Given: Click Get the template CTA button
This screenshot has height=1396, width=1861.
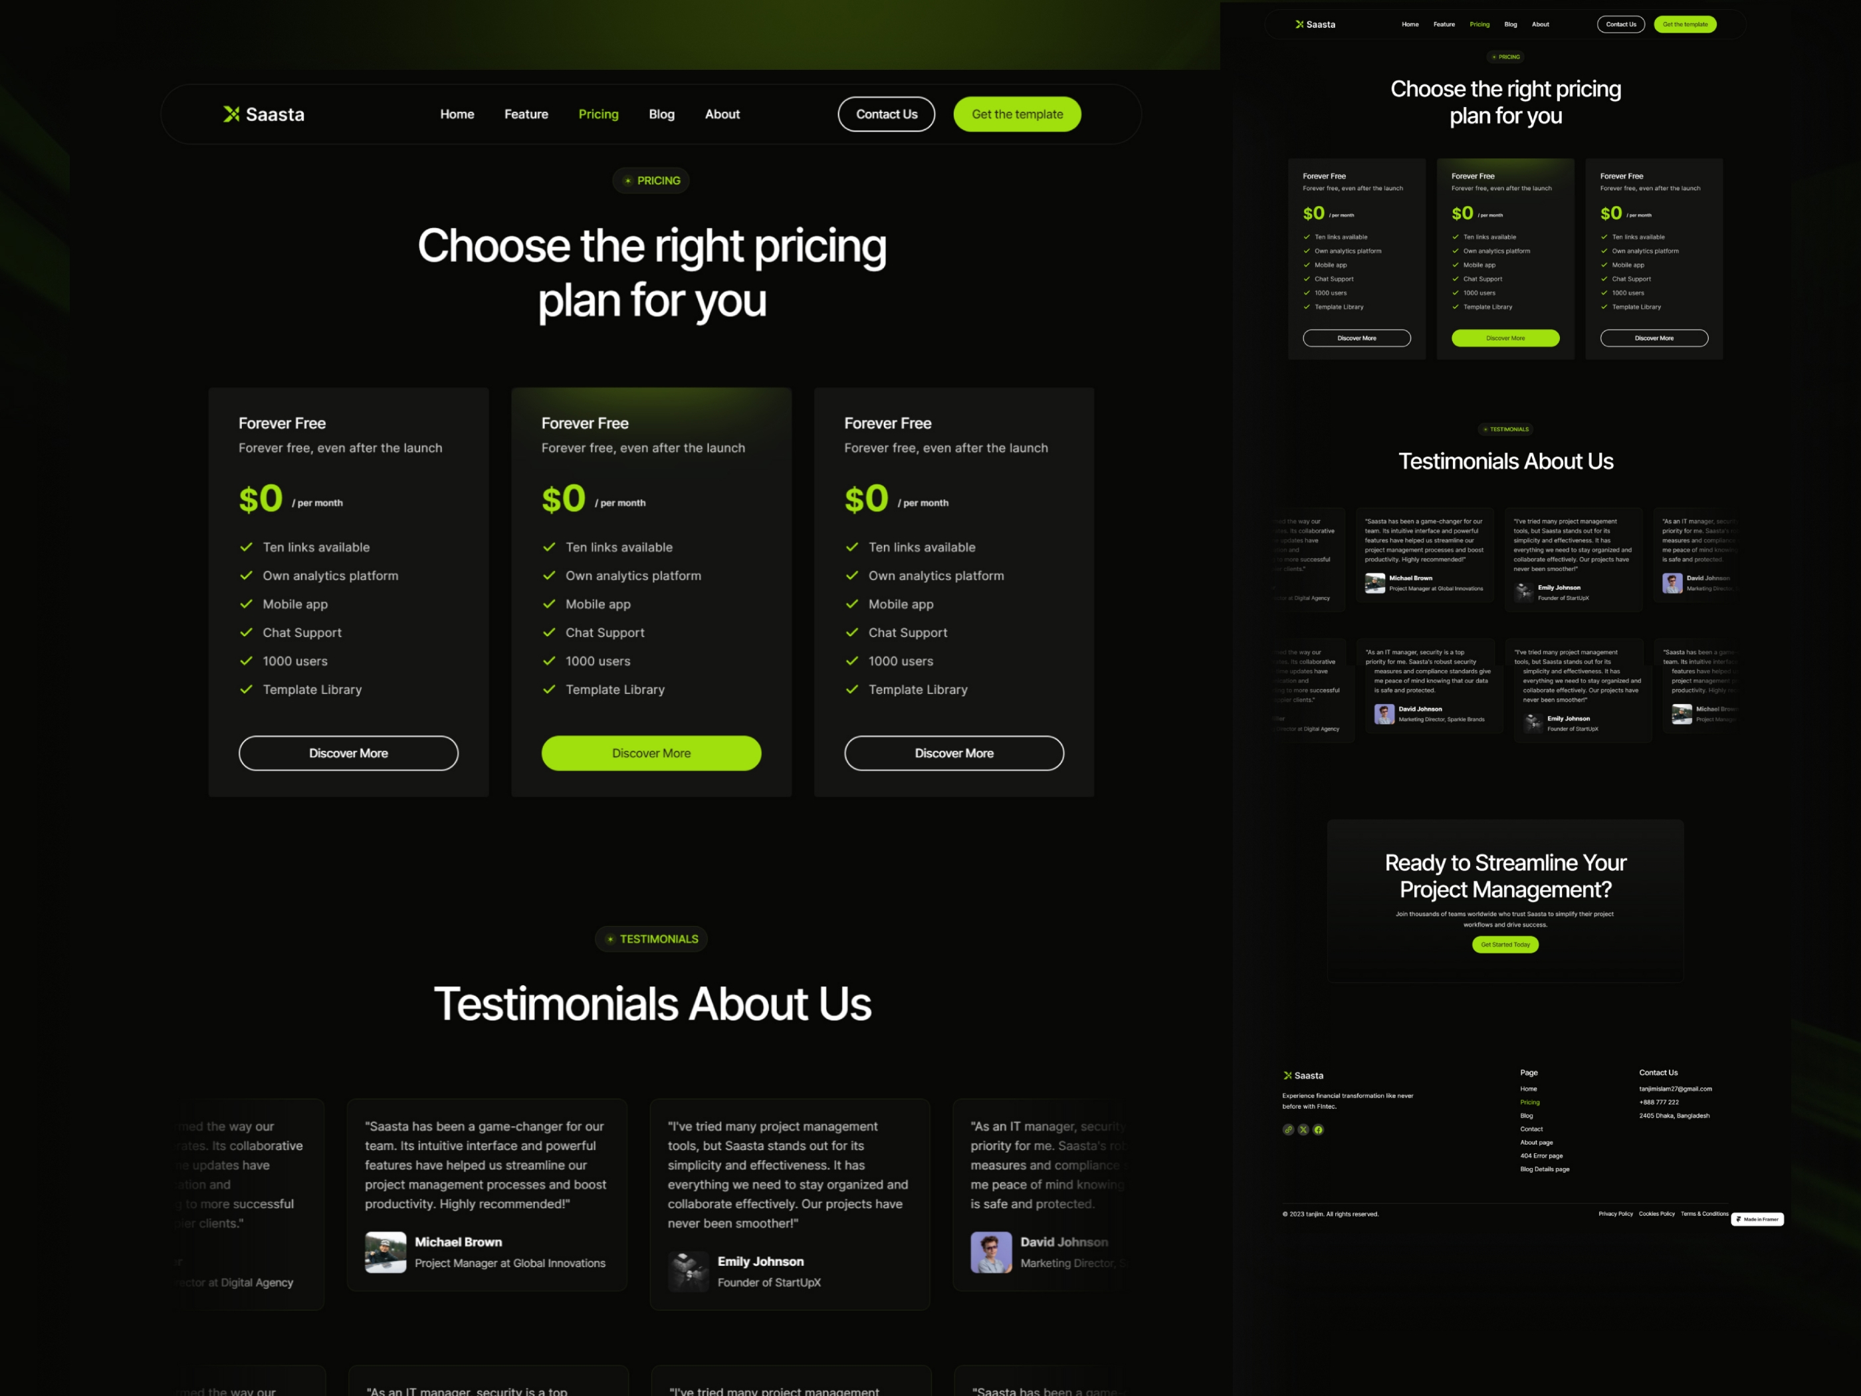Looking at the screenshot, I should click(1016, 113).
